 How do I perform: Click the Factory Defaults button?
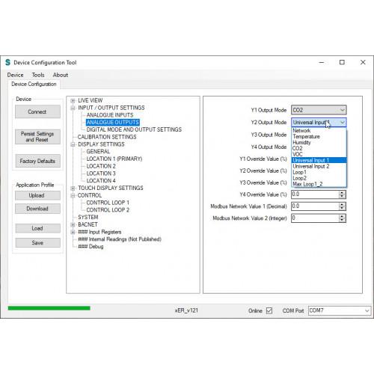37,161
